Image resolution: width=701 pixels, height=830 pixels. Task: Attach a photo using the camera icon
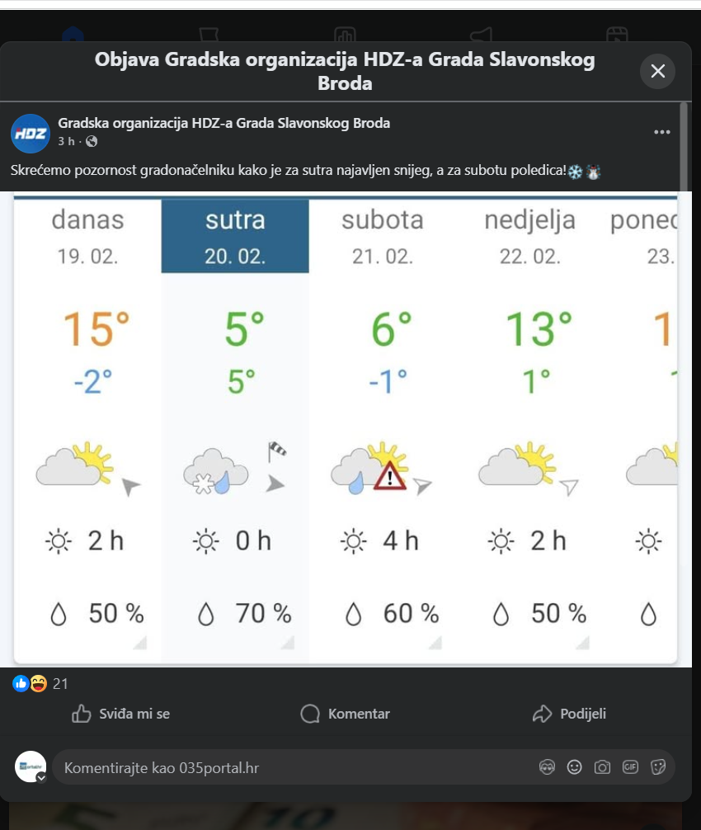click(x=603, y=767)
